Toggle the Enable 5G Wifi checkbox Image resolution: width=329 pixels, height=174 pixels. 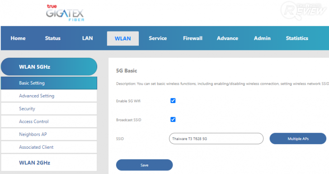click(173, 101)
